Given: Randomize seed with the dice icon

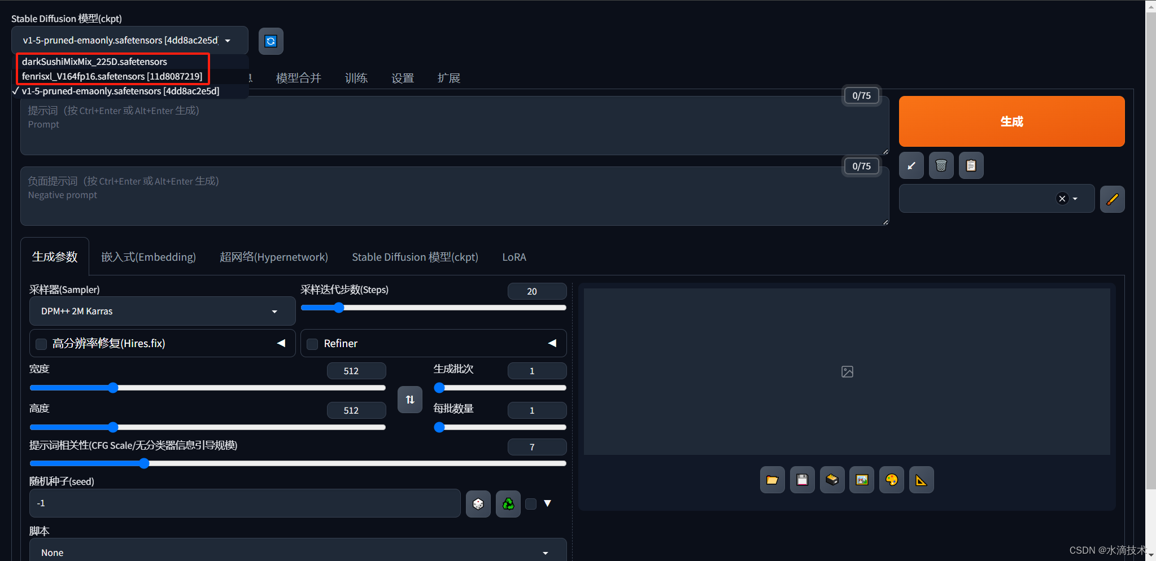Looking at the screenshot, I should [478, 504].
